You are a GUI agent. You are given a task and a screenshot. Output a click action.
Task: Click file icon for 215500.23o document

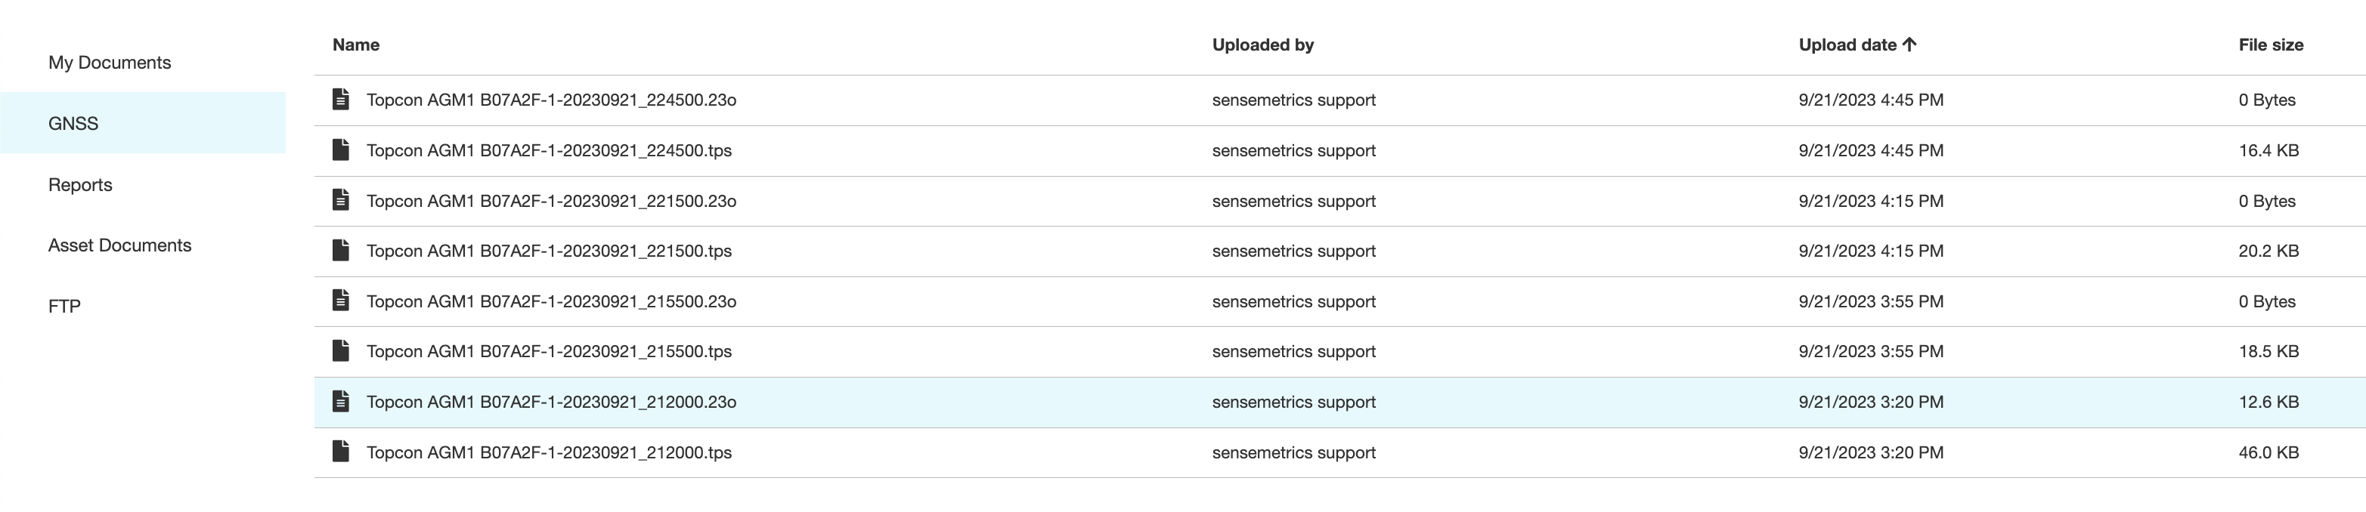[341, 300]
